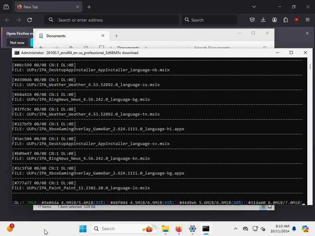The width and height of the screenshot is (315, 236).
Task: Open the command prompt window system menu icon
Action: pos(17,53)
